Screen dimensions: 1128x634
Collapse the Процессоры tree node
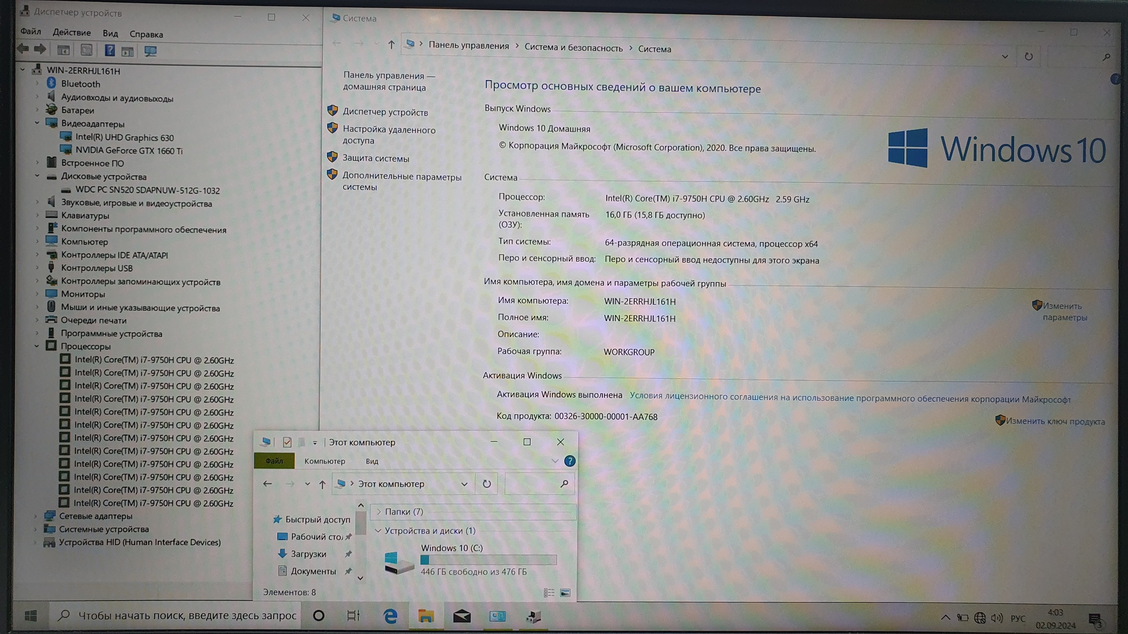(x=37, y=346)
